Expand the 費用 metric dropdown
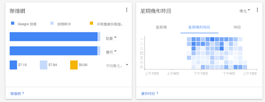265x102 pixels. pyautogui.click(x=112, y=52)
